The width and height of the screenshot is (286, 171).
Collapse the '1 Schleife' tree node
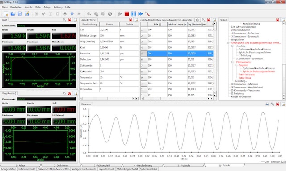(x=232, y=46)
